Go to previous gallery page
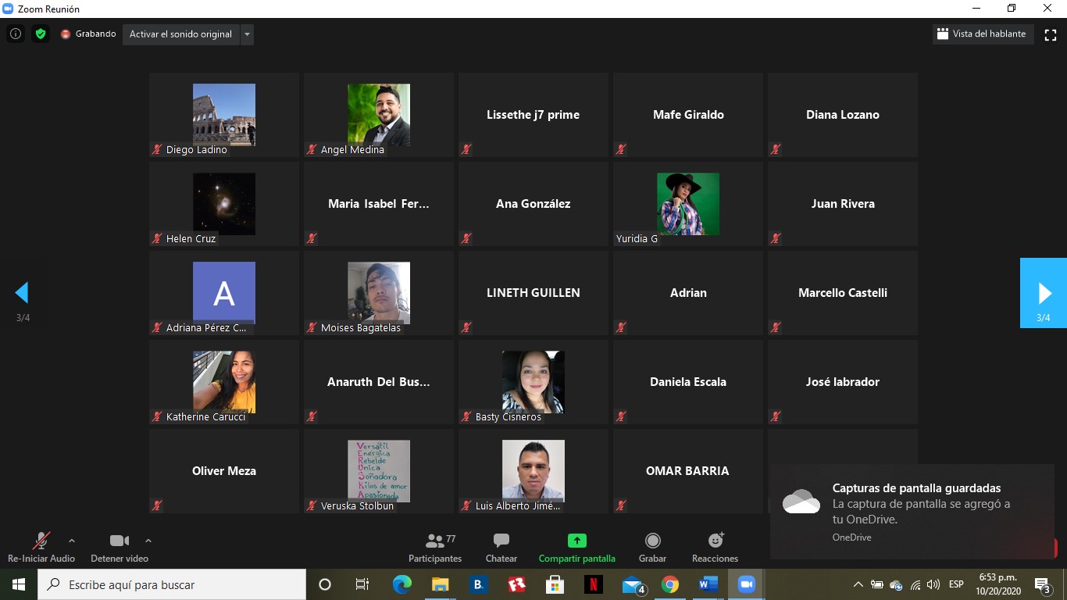This screenshot has height=600, width=1067. tap(22, 293)
